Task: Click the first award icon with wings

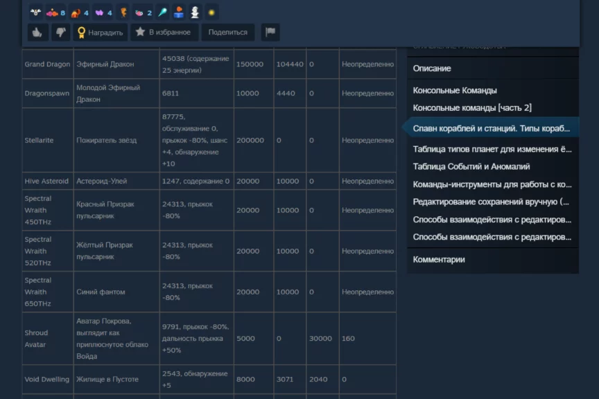Action: point(36,12)
